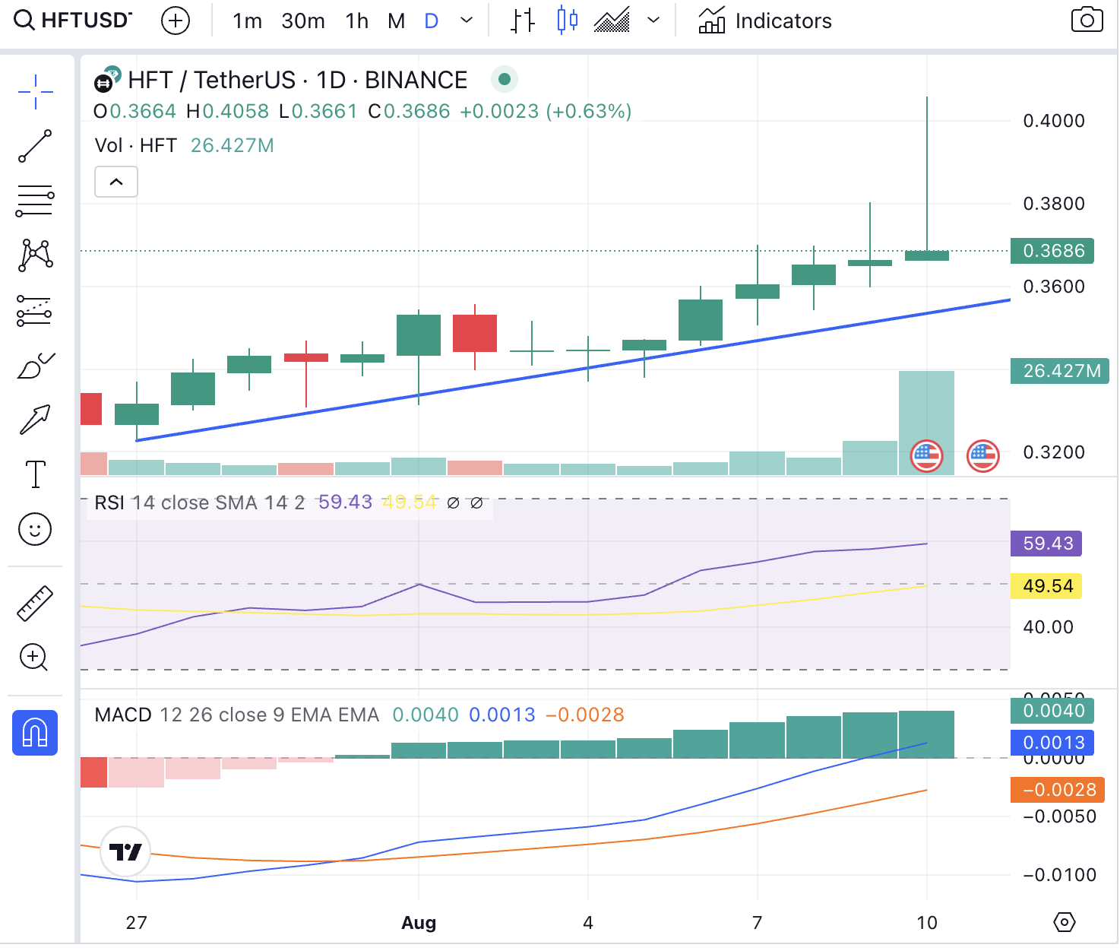Expand the chart style dropdown chevron
Image resolution: width=1120 pixels, height=951 pixels.
[653, 21]
